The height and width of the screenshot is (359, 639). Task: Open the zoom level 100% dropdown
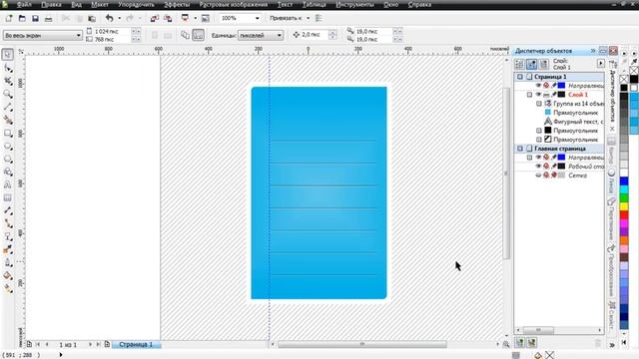[x=257, y=18]
